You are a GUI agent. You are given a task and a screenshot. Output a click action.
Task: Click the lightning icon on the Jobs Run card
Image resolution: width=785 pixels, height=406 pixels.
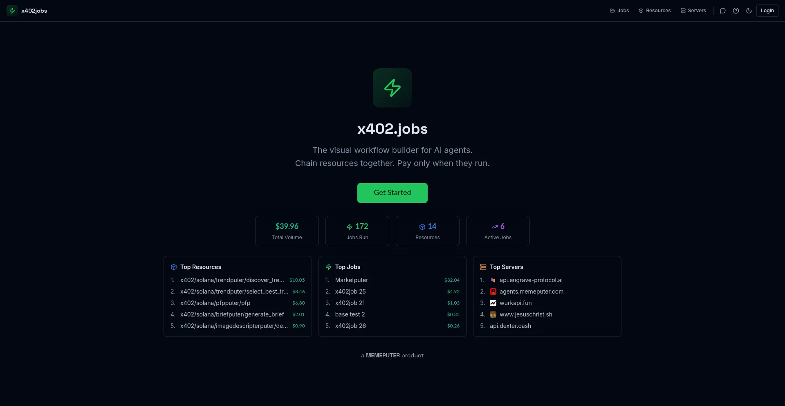pos(350,227)
